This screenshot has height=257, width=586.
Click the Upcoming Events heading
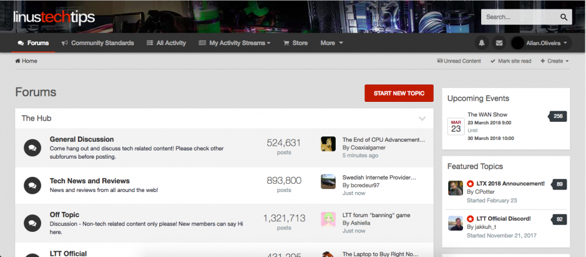pyautogui.click(x=478, y=98)
